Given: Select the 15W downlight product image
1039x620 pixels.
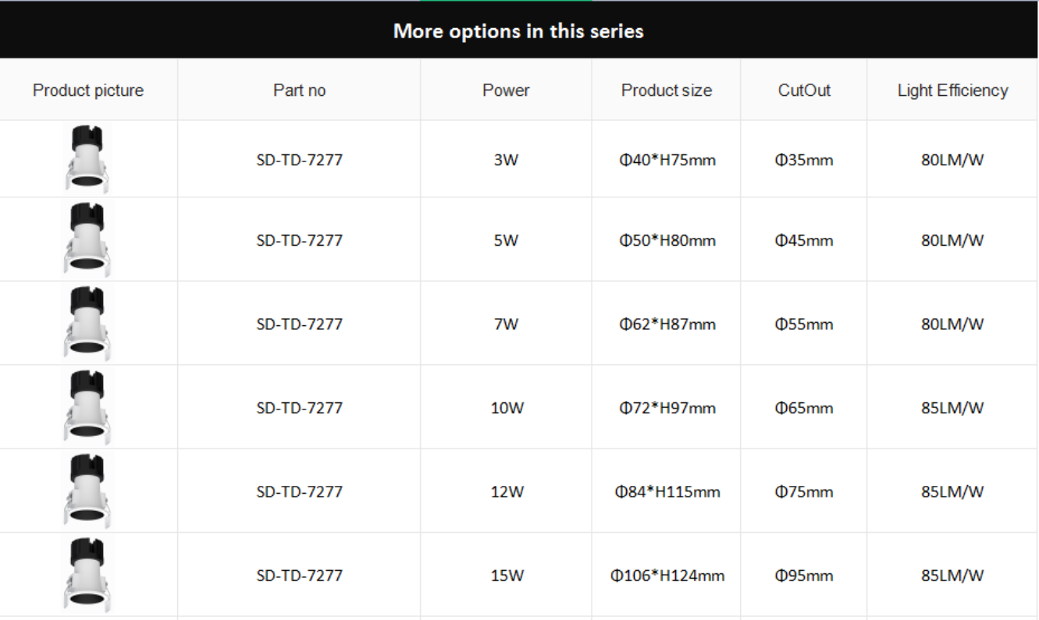Looking at the screenshot, I should click(87, 574).
